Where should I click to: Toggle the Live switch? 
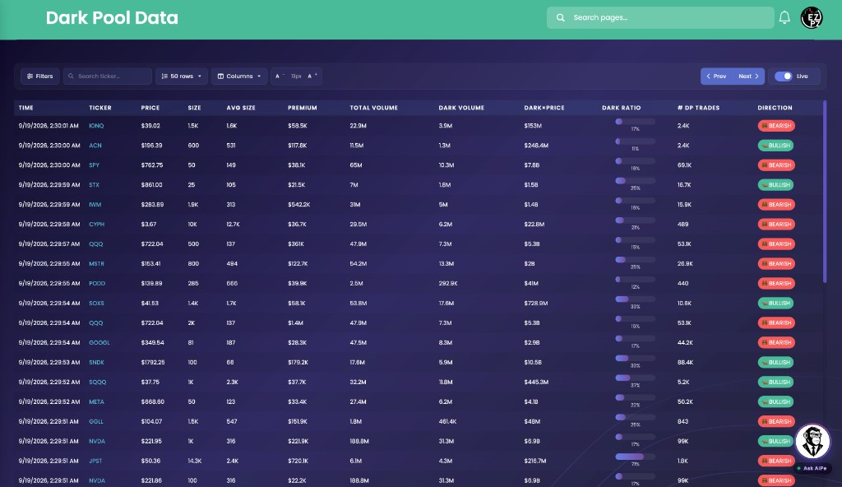click(x=784, y=77)
